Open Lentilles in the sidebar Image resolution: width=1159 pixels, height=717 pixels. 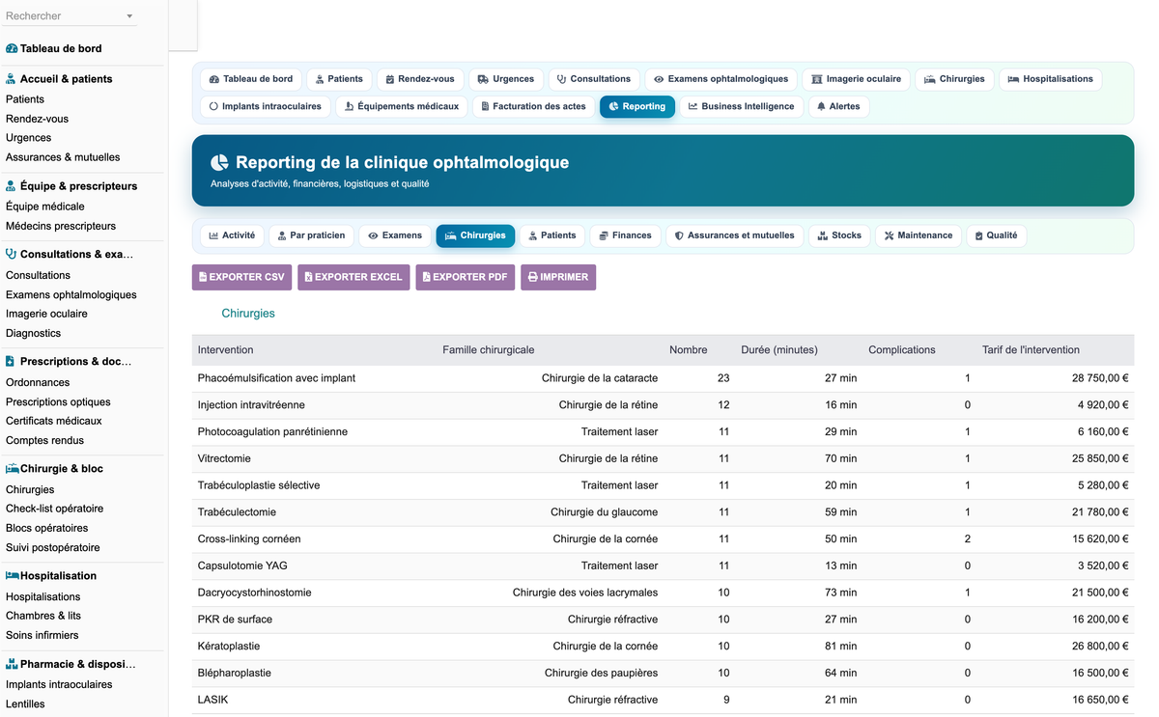[25, 703]
